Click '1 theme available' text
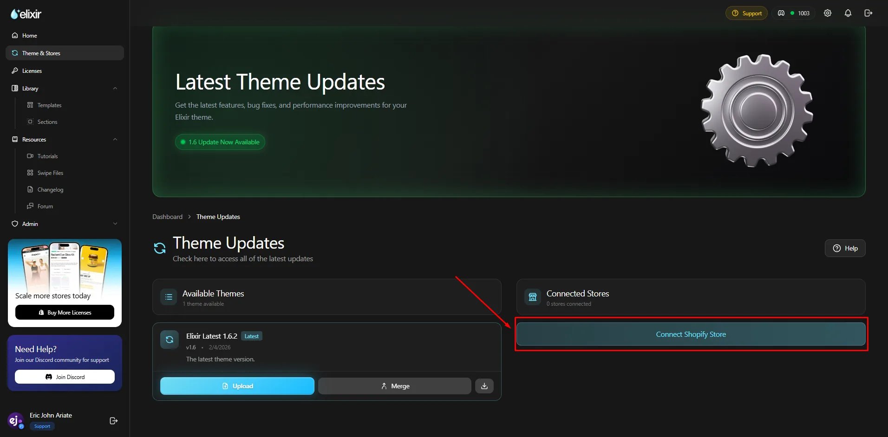Image resolution: width=888 pixels, height=437 pixels. point(203,304)
